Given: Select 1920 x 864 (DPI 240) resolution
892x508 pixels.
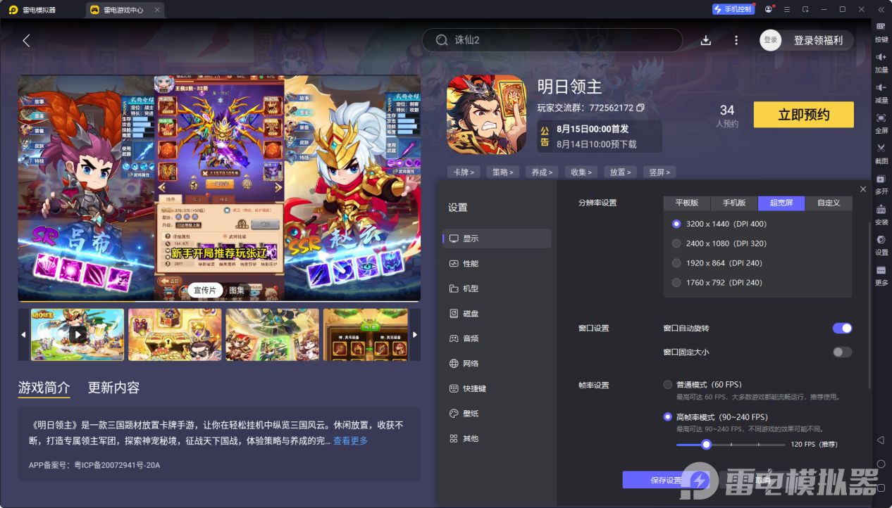Looking at the screenshot, I should [x=676, y=263].
